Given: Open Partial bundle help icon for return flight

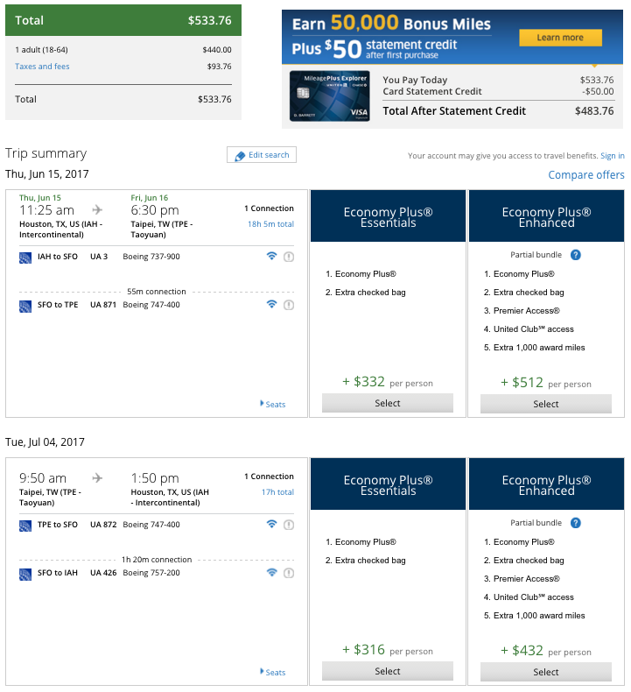Looking at the screenshot, I should click(576, 523).
